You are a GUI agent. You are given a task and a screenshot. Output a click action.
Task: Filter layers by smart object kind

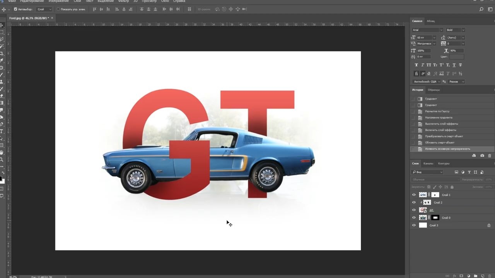point(482,172)
